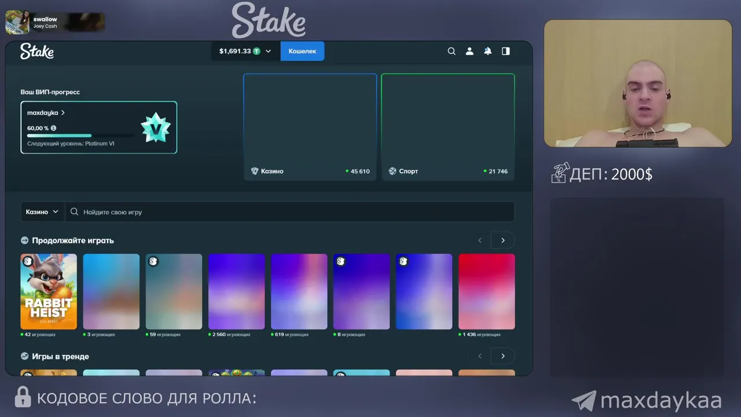Expand the Казино category dropdown
Viewport: 741px width, 417px height.
[x=43, y=212]
